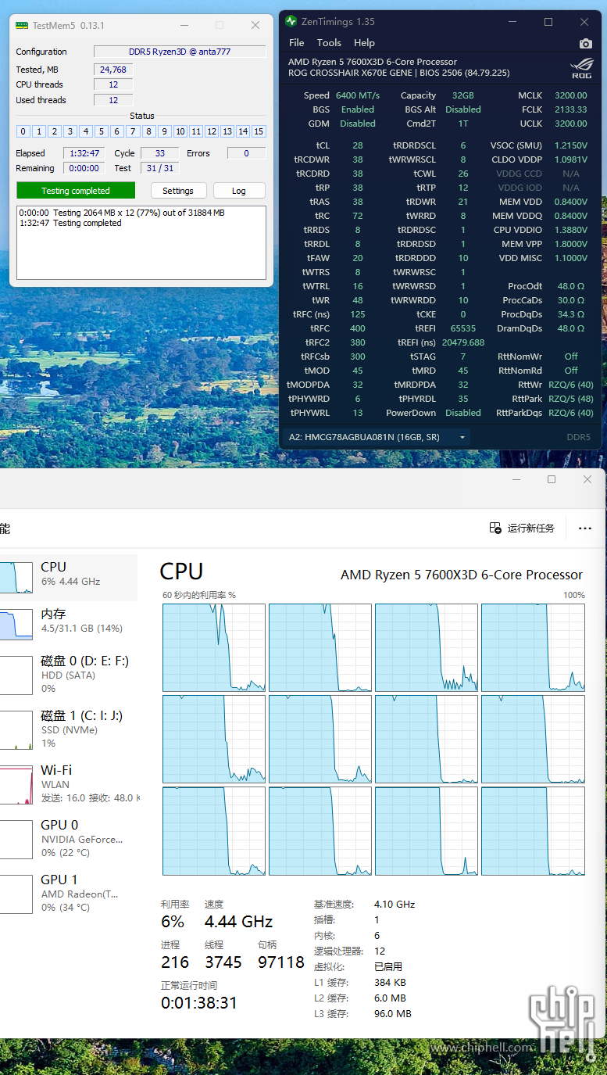The image size is (607, 1075).
Task: Select Disk 1 SSD (NVMe) item
Action: (x=69, y=729)
